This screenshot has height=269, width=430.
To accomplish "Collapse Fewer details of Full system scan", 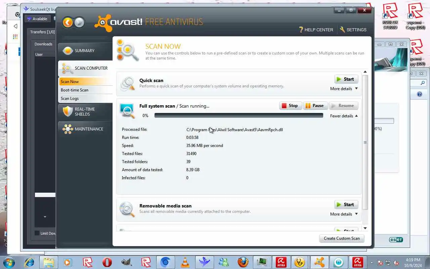I will pyautogui.click(x=344, y=116).
